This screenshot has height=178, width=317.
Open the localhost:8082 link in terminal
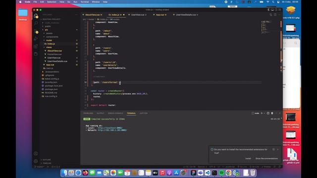click(110, 128)
